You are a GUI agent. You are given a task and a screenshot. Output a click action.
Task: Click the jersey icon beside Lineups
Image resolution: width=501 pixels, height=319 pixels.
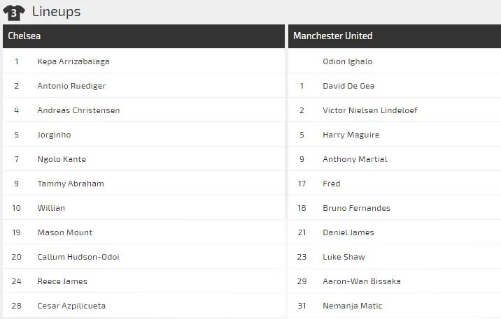point(15,12)
